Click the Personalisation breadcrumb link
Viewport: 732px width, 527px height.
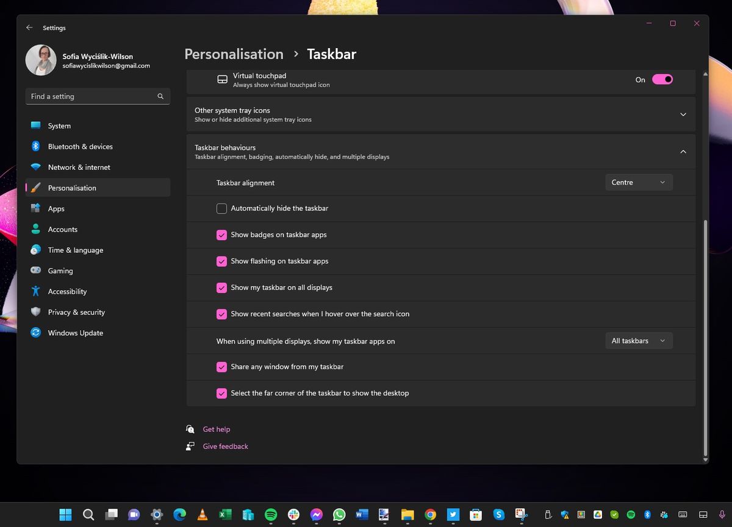tap(234, 54)
